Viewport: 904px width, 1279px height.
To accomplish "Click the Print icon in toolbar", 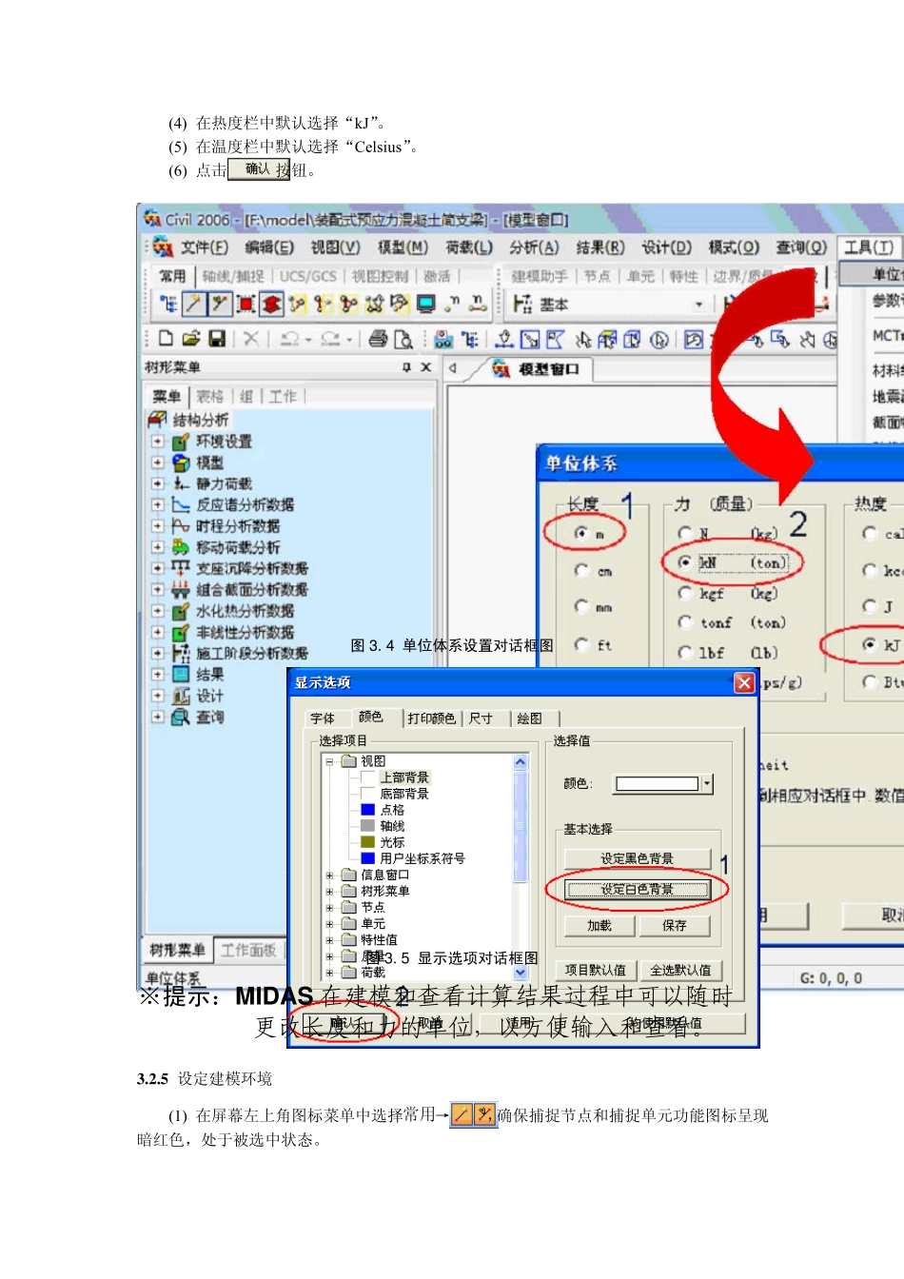I will (x=378, y=339).
